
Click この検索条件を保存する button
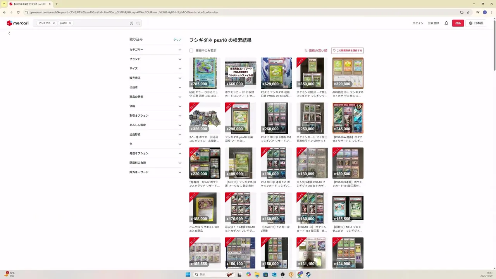click(347, 50)
